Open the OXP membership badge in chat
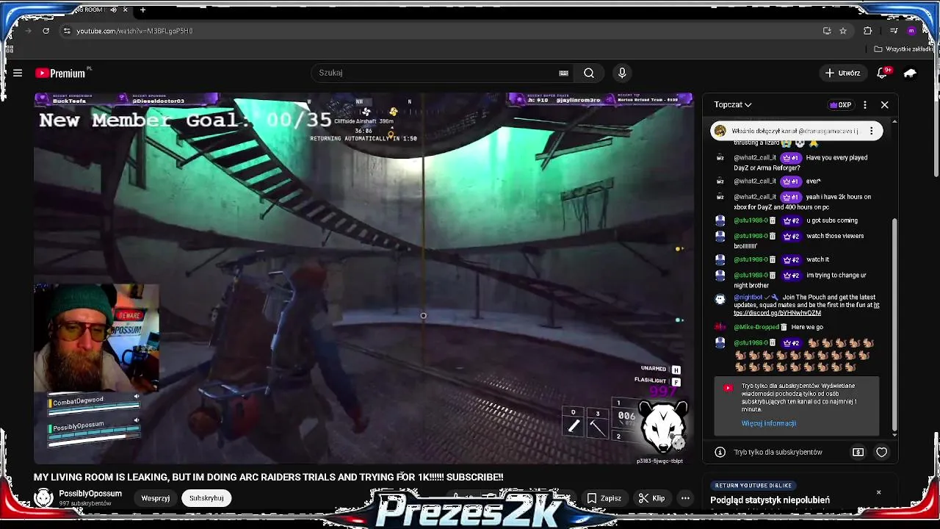 (x=840, y=105)
